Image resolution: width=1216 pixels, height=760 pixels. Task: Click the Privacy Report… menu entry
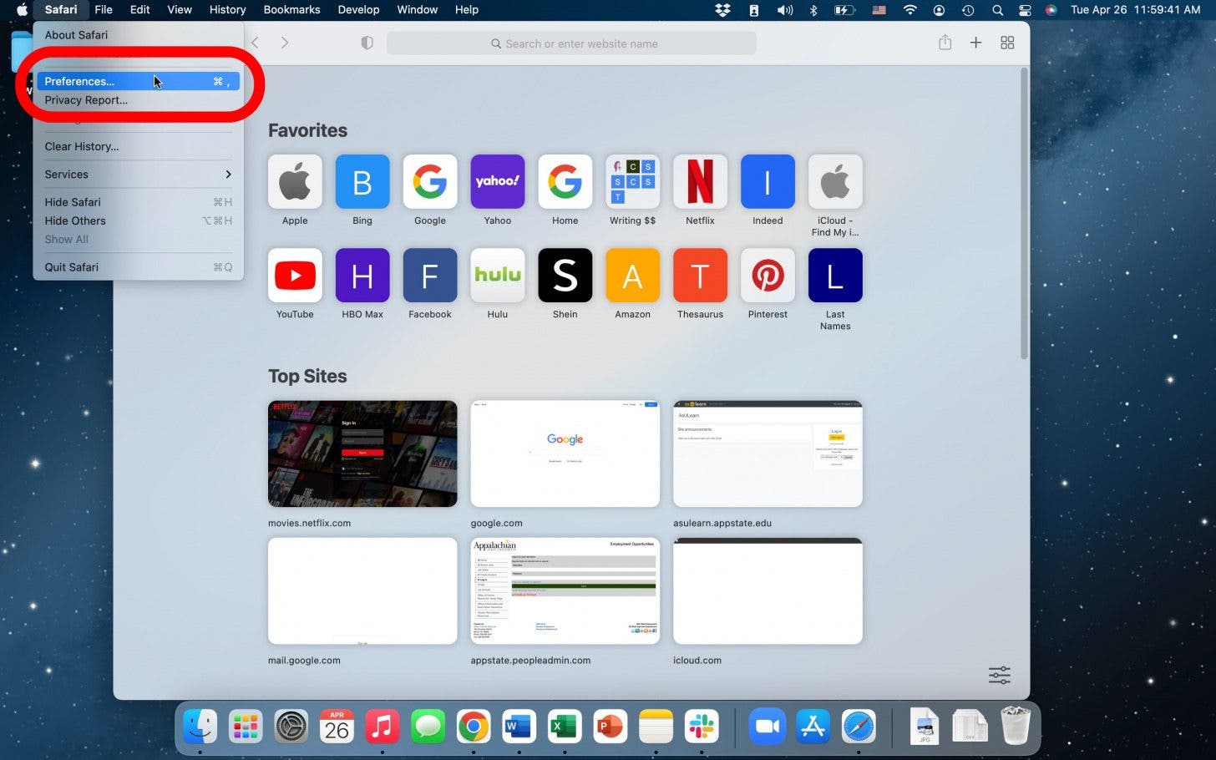coord(86,100)
